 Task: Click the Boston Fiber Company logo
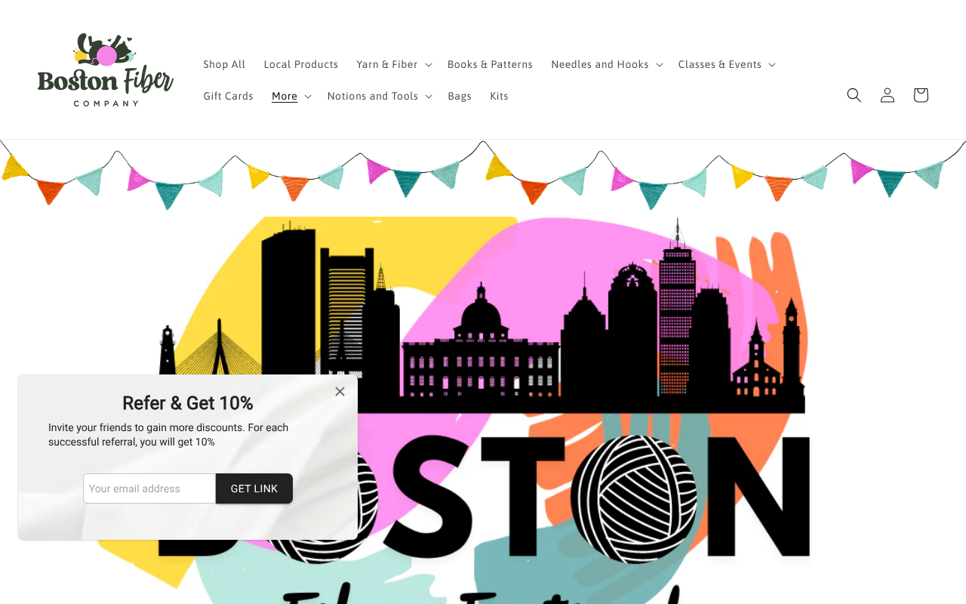tap(106, 70)
